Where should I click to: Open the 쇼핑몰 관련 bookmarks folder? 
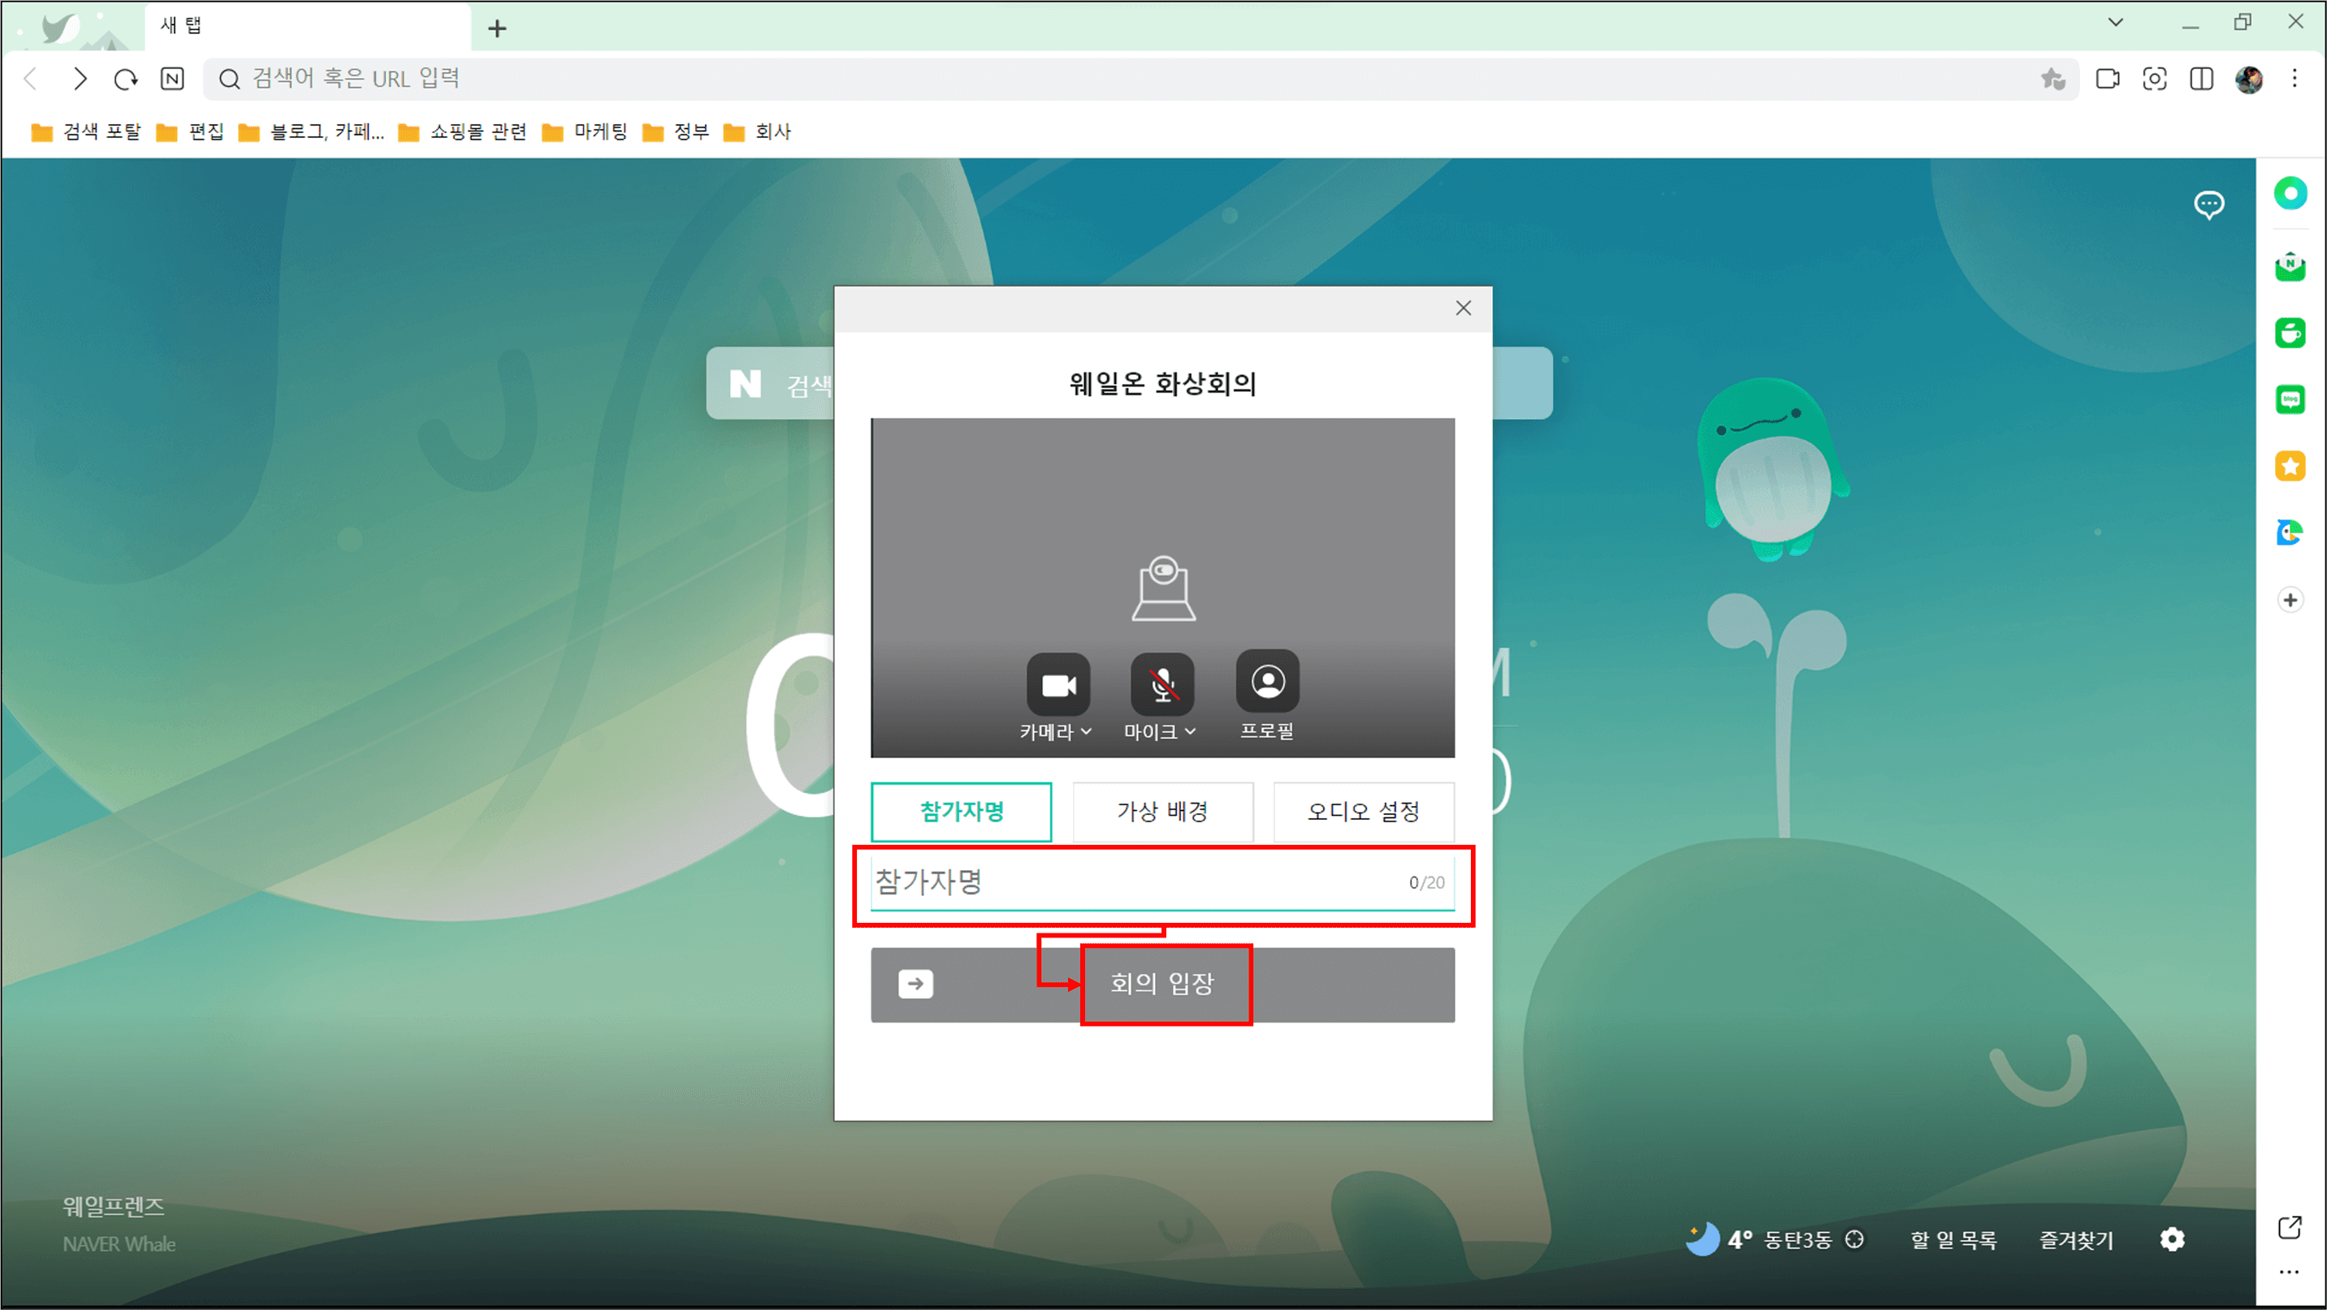click(x=464, y=131)
